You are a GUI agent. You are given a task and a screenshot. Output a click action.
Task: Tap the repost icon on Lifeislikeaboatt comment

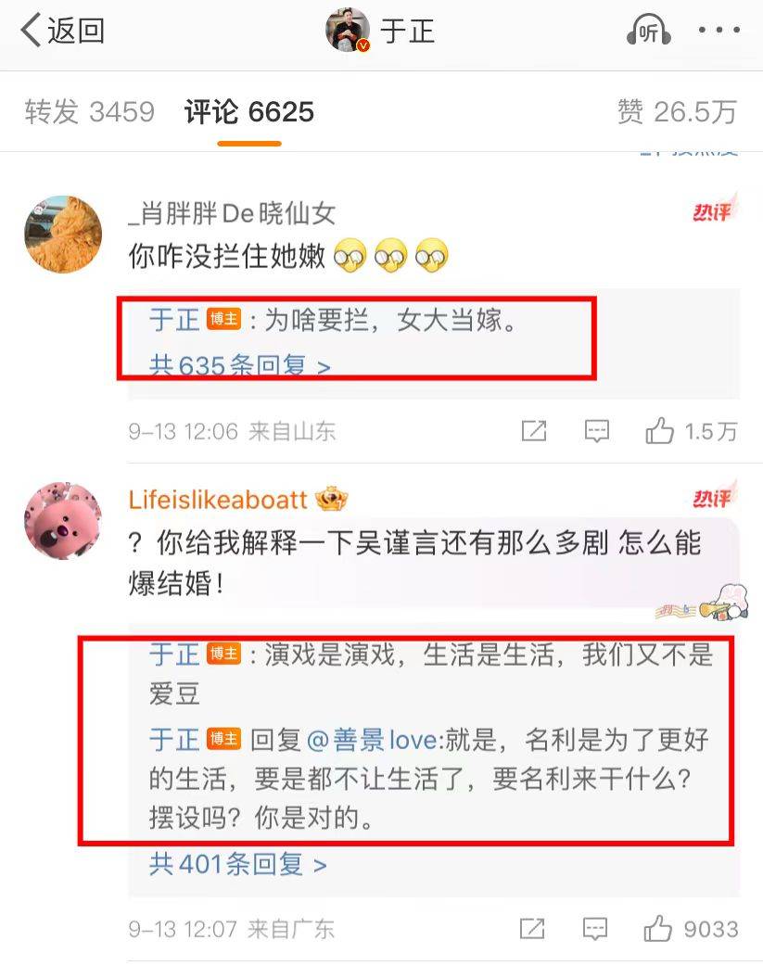click(532, 928)
